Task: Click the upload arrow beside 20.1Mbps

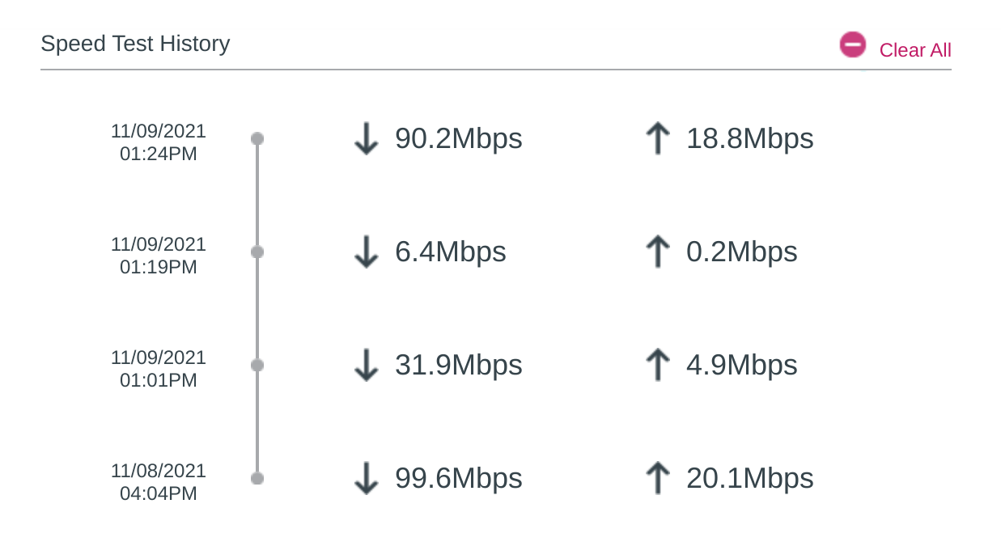Action: point(658,479)
